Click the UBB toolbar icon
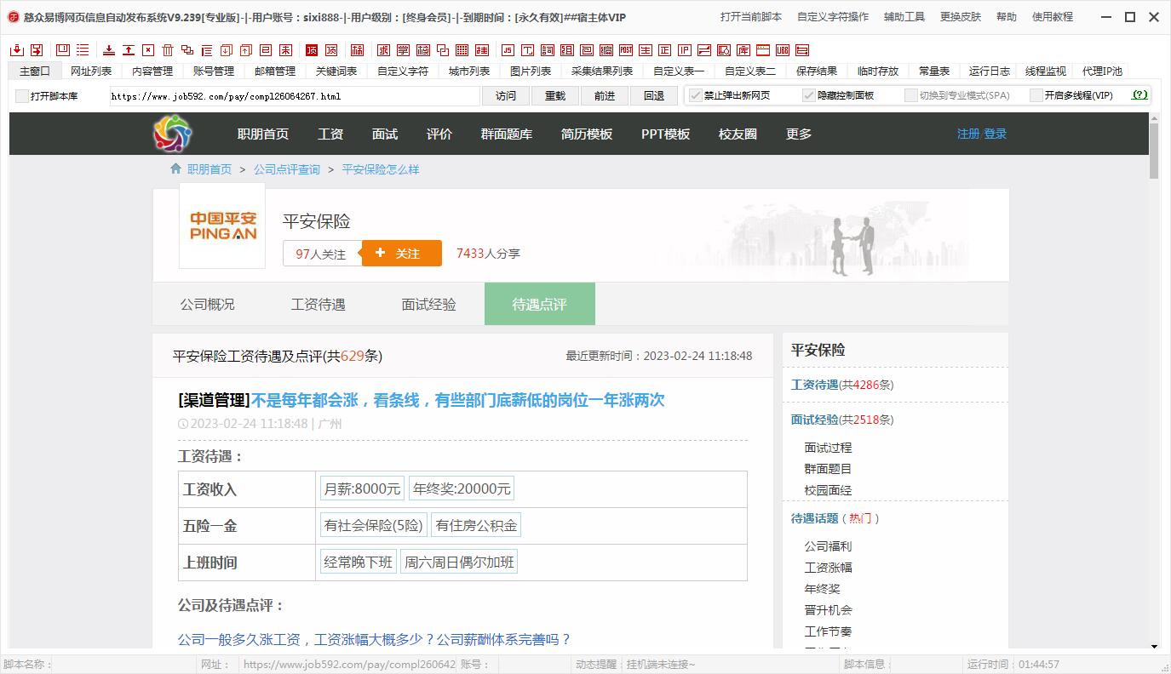Viewport: 1171px width, 674px height. [783, 49]
